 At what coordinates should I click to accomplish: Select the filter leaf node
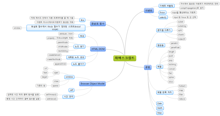click(x=181, y=94)
